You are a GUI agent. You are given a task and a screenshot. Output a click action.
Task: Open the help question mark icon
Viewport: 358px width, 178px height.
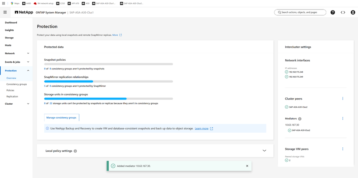(333, 12)
